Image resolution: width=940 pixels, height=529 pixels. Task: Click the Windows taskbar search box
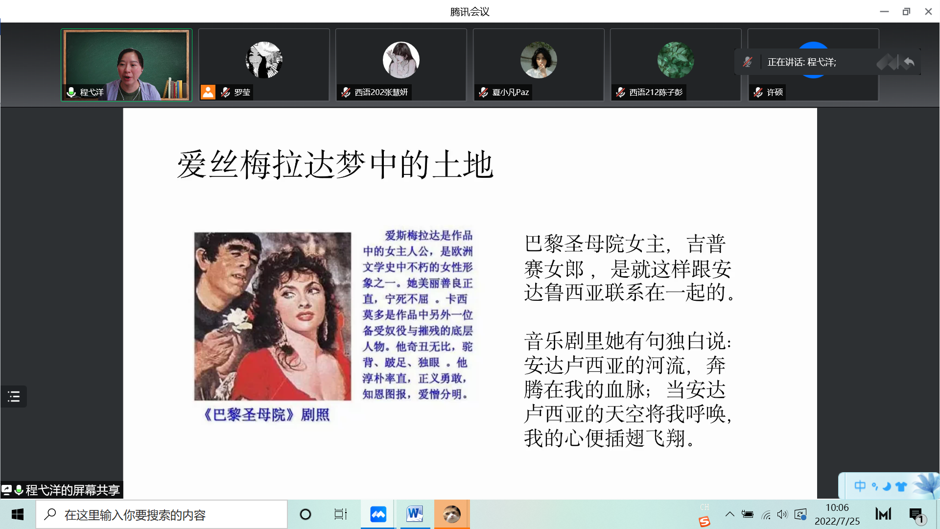click(x=162, y=514)
